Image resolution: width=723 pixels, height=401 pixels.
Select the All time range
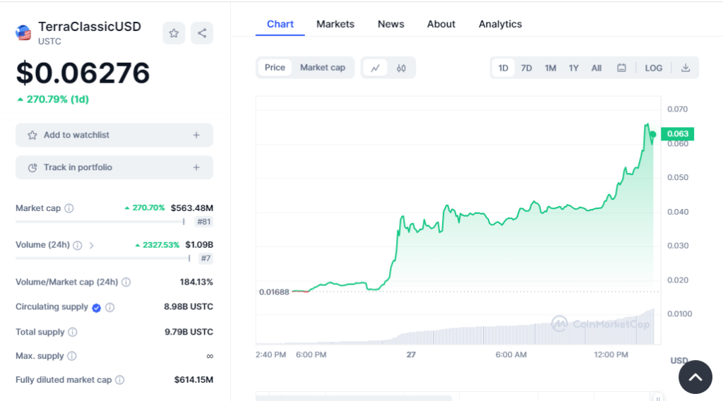click(x=596, y=68)
